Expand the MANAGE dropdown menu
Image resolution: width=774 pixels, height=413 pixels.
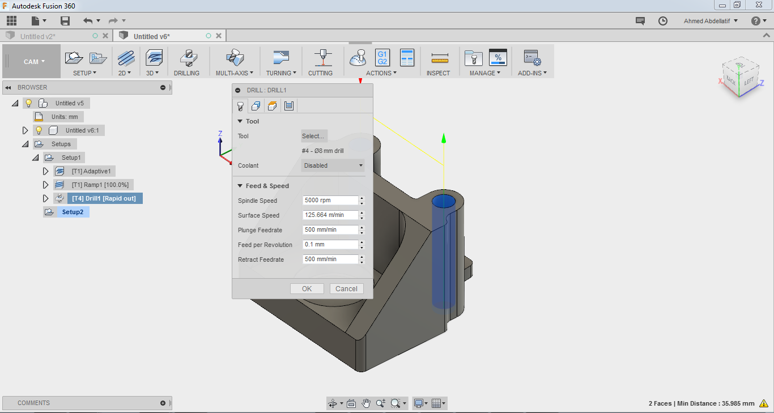point(485,73)
